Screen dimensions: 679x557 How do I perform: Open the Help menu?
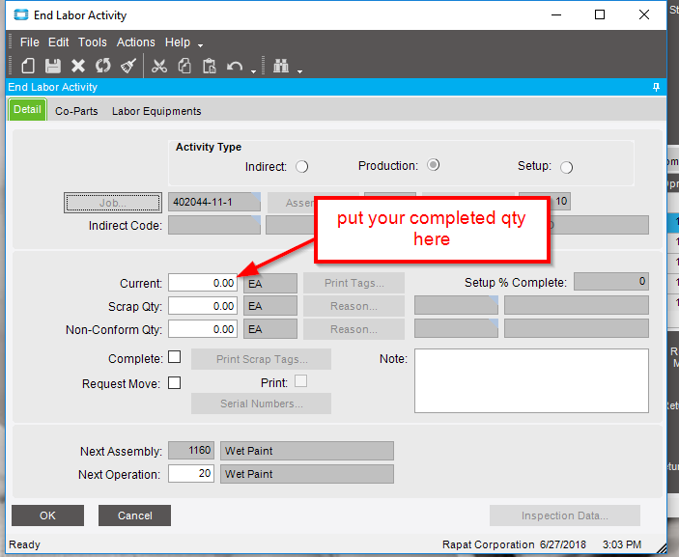[178, 42]
